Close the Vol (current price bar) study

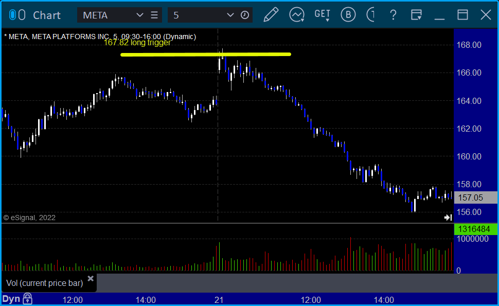(91, 279)
